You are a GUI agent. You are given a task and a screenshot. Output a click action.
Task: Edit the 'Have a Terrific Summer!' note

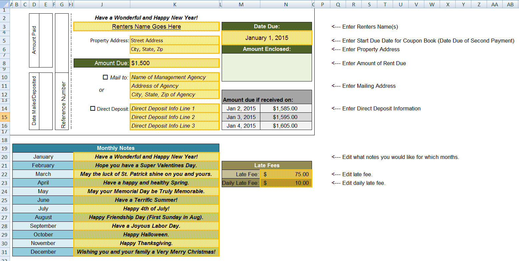[x=146, y=200]
